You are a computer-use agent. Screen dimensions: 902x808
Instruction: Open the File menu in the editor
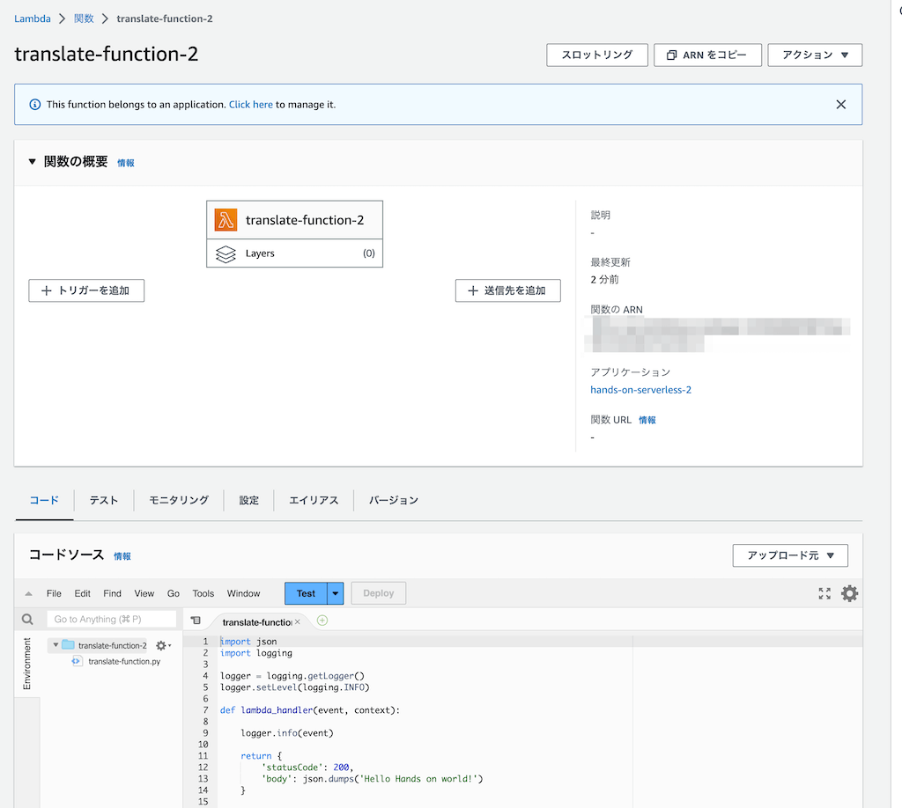(54, 593)
